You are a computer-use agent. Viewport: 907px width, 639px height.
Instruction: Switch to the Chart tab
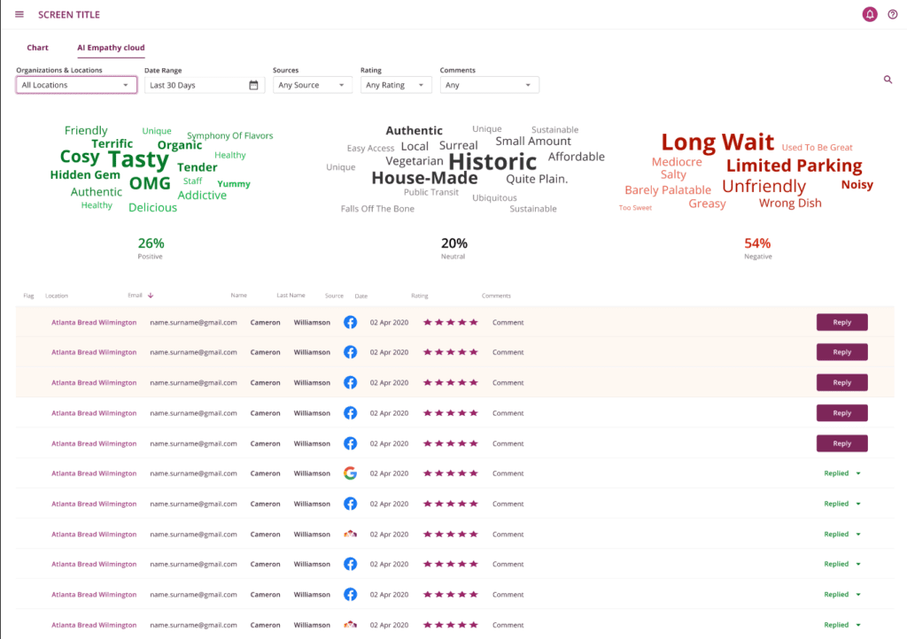click(x=37, y=47)
